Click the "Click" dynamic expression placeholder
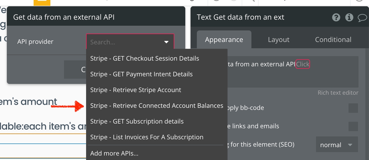Screen dimensions: 369x160 [x=303, y=64]
